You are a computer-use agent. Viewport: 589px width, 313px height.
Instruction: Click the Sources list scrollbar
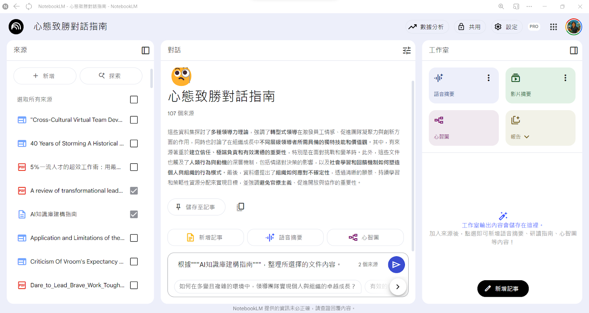(x=152, y=78)
